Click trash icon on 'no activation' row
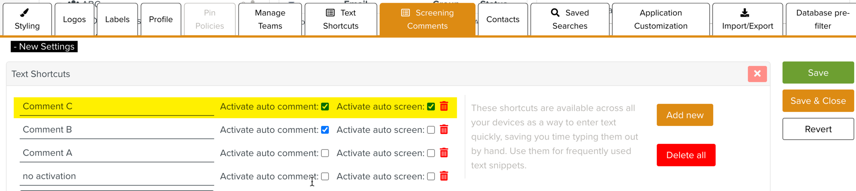Image resolution: width=856 pixels, height=191 pixels. coord(444,176)
